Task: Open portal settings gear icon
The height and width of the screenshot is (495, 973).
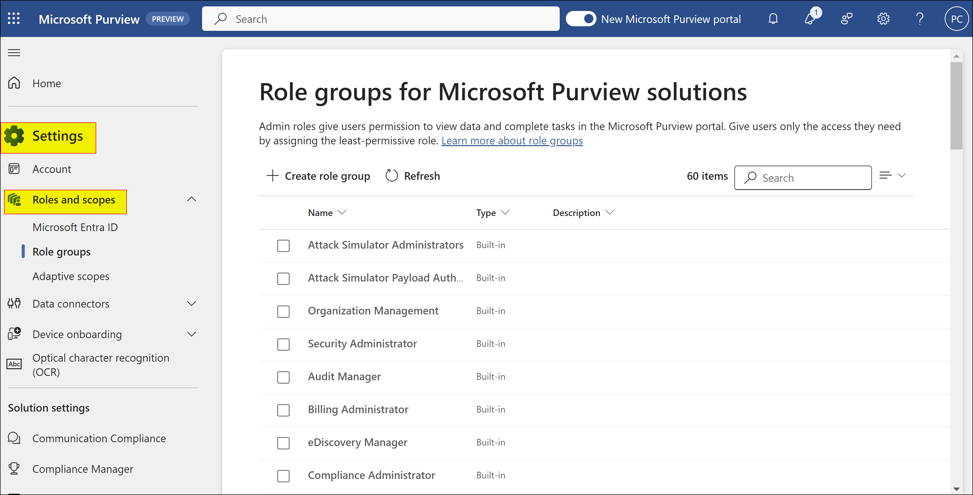Action: click(883, 19)
